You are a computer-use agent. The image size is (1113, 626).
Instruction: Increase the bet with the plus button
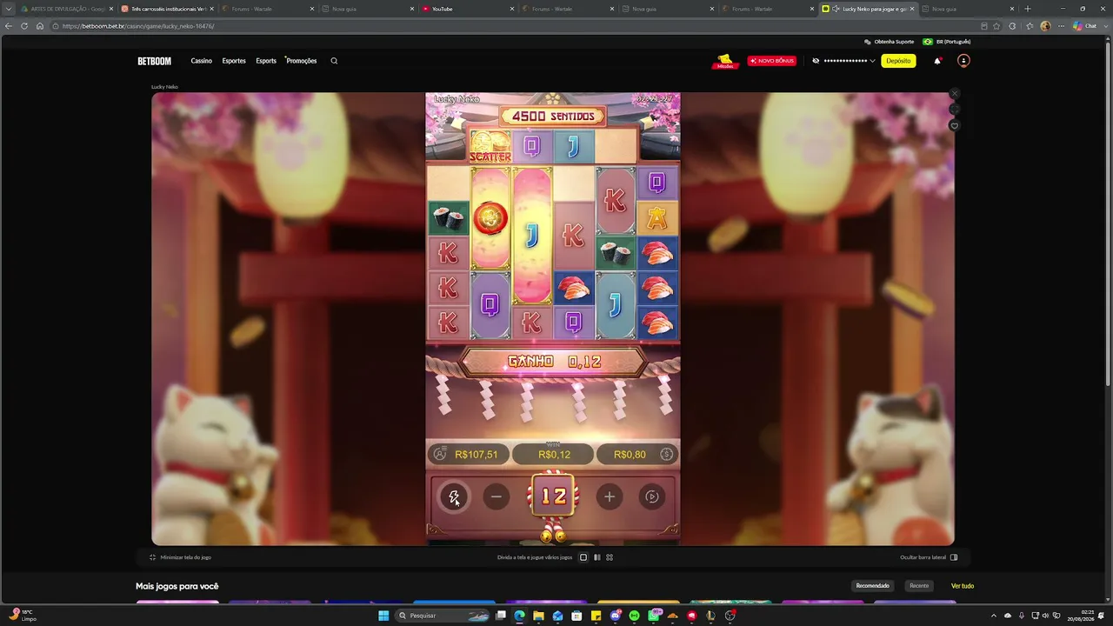[610, 496]
